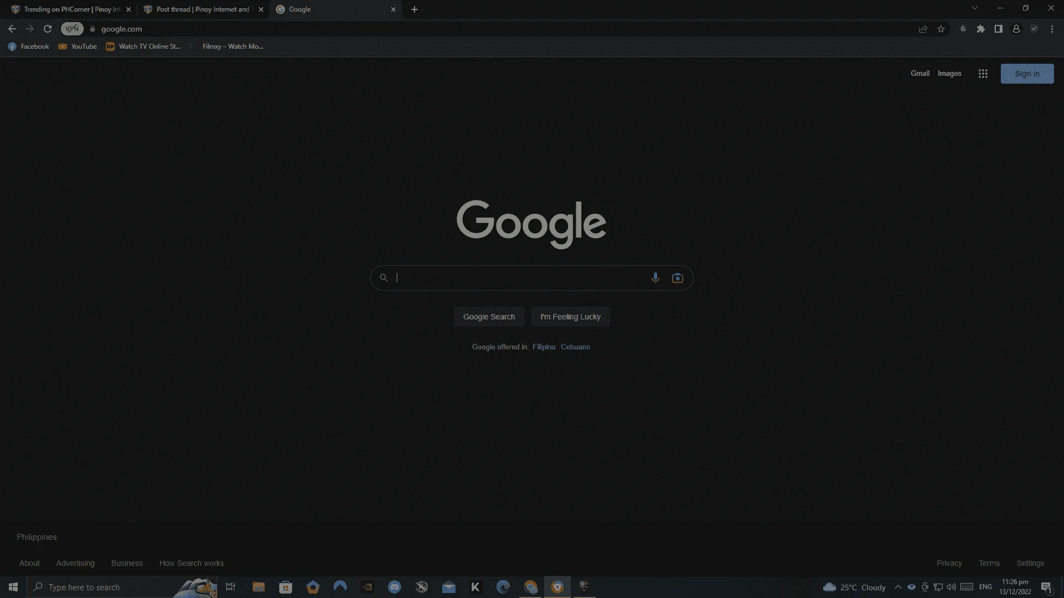Open Brave browser on taskbar
1064x598 pixels.
[x=557, y=587]
